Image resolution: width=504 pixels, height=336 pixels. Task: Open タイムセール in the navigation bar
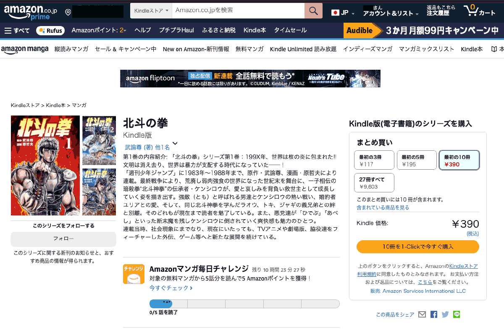click(290, 30)
